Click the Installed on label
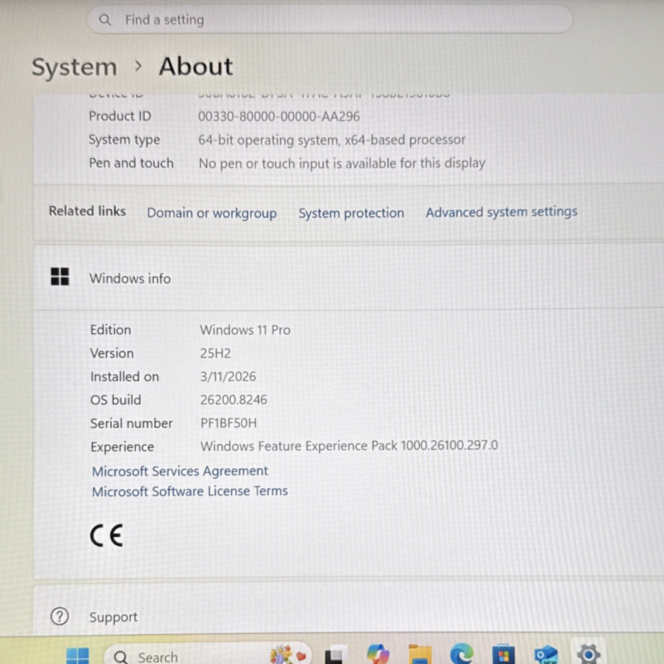This screenshot has width=664, height=664. pyautogui.click(x=125, y=376)
